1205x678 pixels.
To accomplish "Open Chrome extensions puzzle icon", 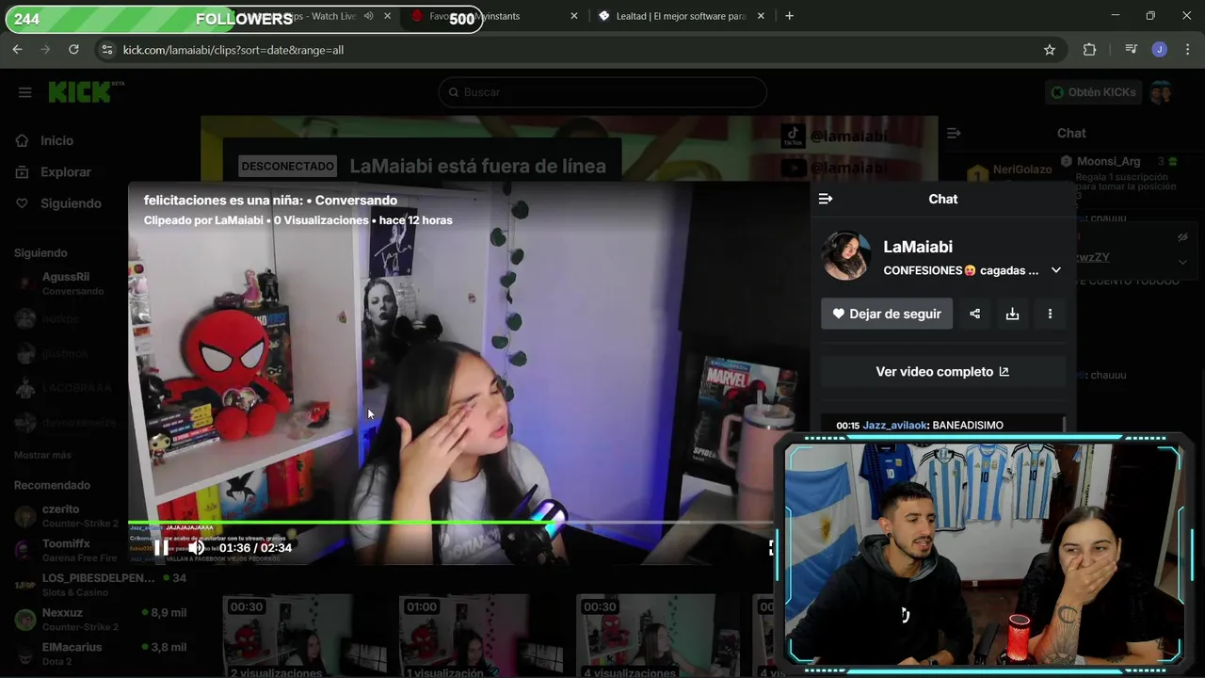I will pyautogui.click(x=1089, y=50).
